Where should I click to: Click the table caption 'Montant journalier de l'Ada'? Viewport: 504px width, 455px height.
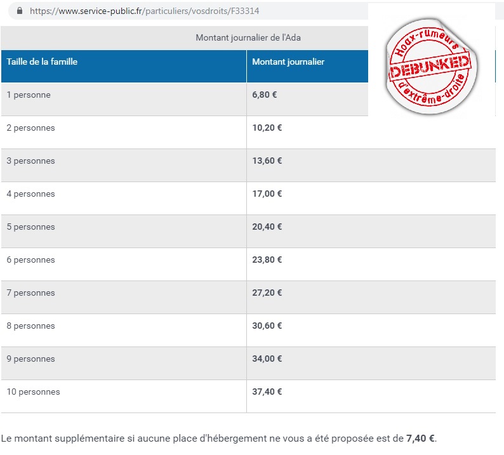[x=248, y=38]
